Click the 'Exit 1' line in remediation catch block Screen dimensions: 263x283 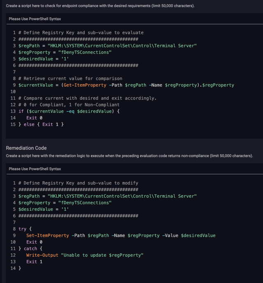[35, 262]
